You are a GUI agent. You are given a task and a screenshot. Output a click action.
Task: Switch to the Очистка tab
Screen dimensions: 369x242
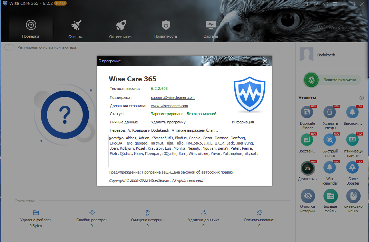[76, 29]
